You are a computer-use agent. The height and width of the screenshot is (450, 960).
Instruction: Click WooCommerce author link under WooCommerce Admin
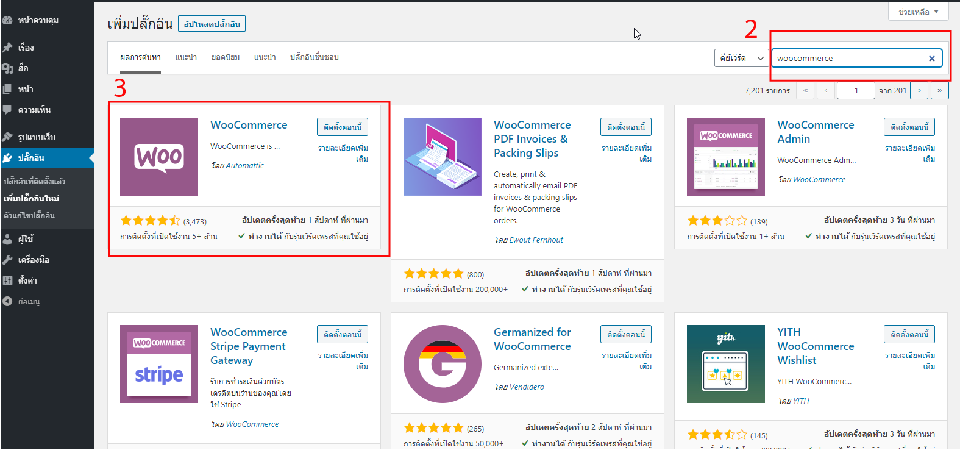(x=819, y=180)
